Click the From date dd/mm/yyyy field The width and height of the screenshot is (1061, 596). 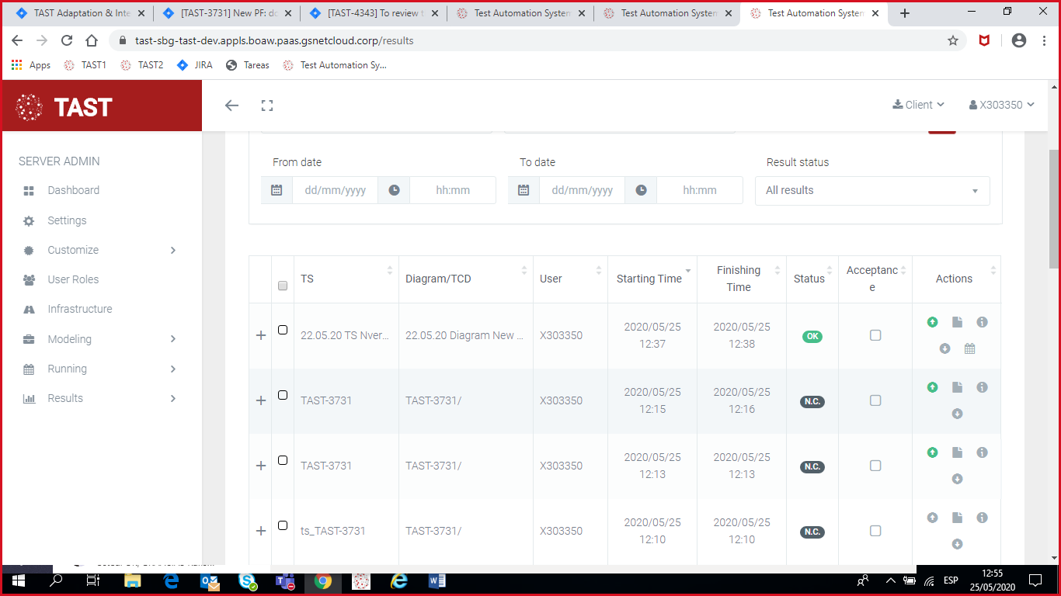point(335,190)
